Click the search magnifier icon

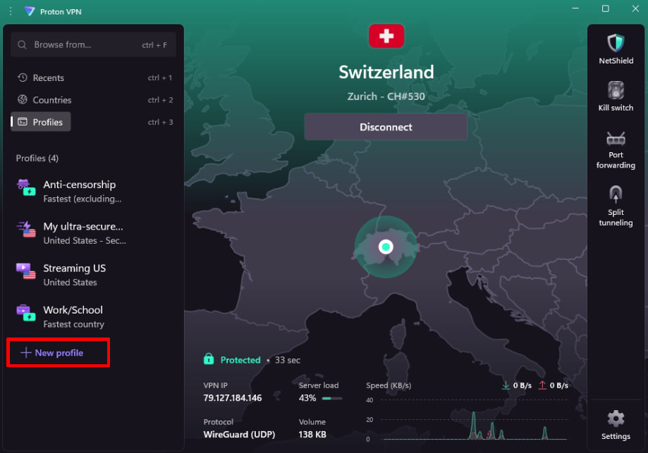click(22, 44)
